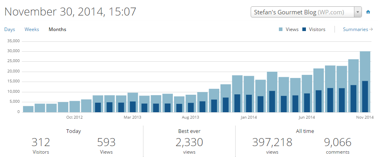Click the 2,330 best ever views figure

(x=189, y=142)
